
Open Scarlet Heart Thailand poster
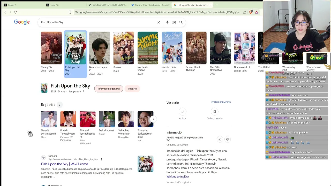pyautogui.click(x=196, y=48)
